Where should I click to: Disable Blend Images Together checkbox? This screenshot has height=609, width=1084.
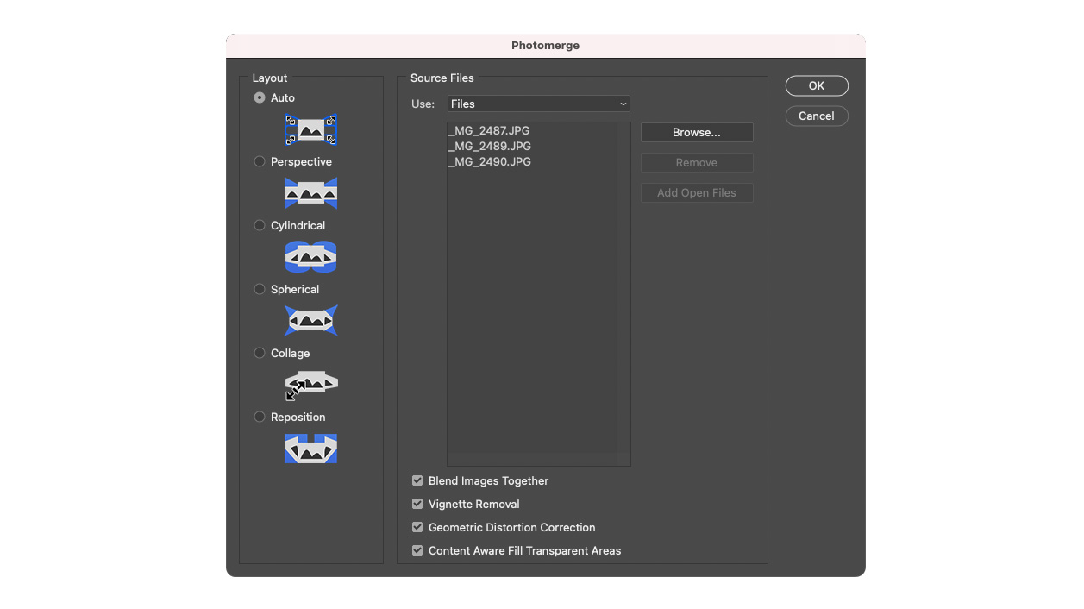click(417, 480)
